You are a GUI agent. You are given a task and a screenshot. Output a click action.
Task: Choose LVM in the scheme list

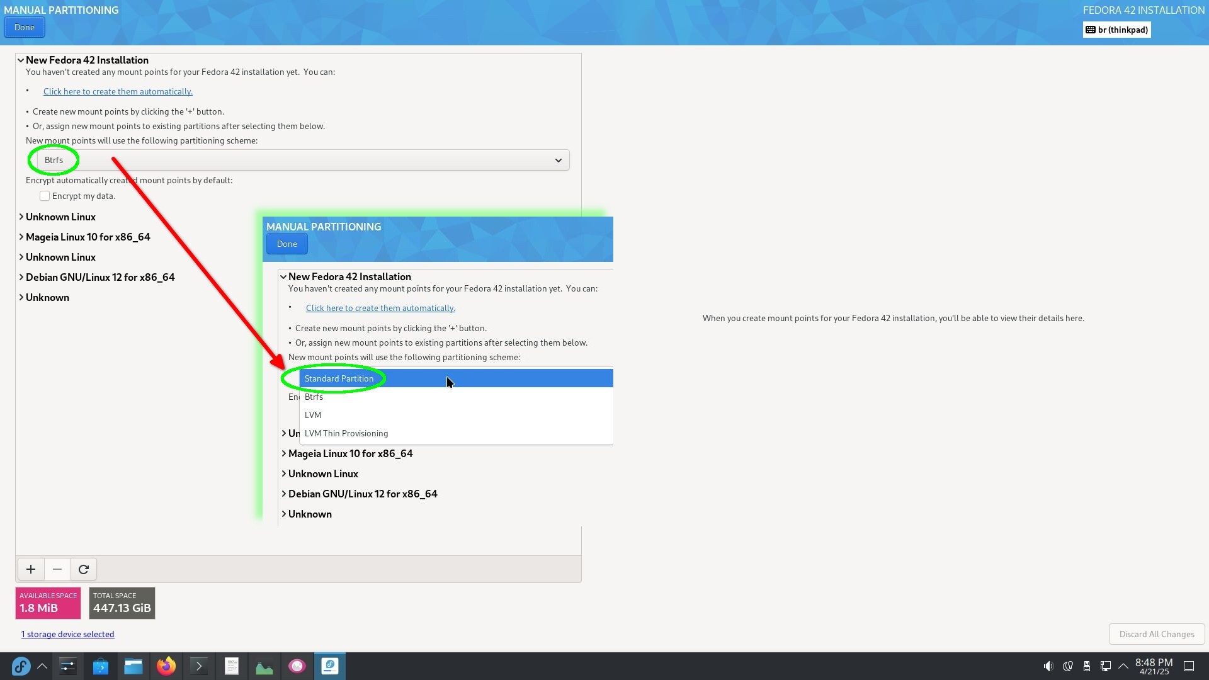(457, 415)
